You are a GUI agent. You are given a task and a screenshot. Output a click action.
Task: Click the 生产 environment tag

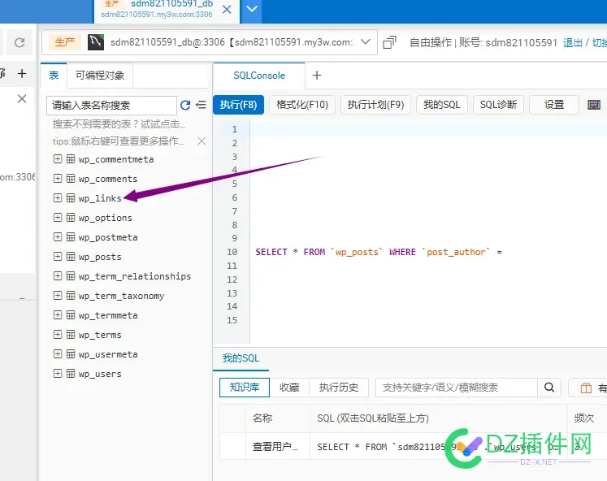click(65, 41)
